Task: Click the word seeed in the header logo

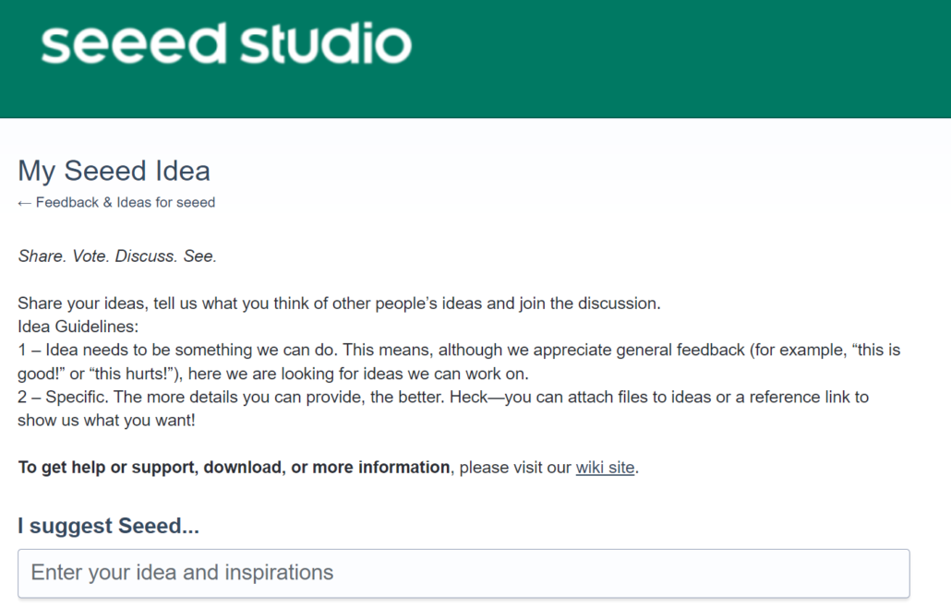Action: (x=134, y=44)
